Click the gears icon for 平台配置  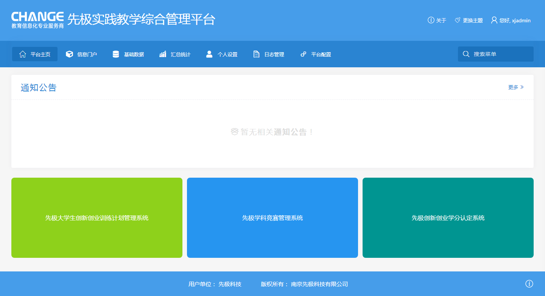click(x=303, y=54)
